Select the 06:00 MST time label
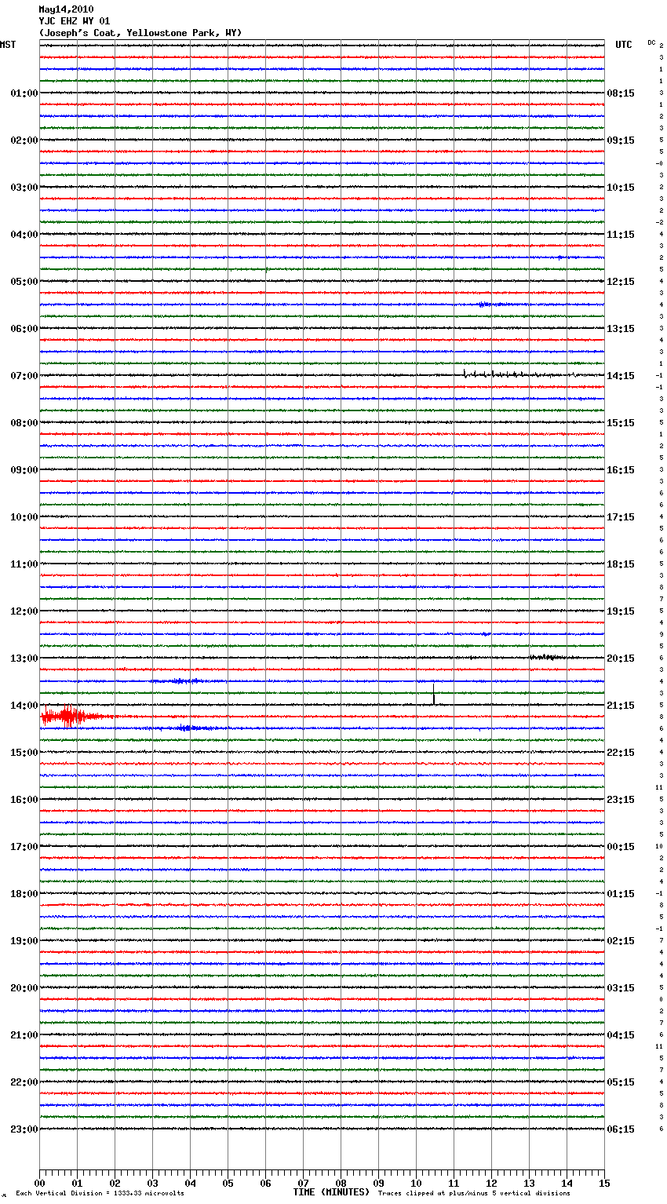Image resolution: width=667 pixels, height=1204 pixels. click(x=24, y=329)
